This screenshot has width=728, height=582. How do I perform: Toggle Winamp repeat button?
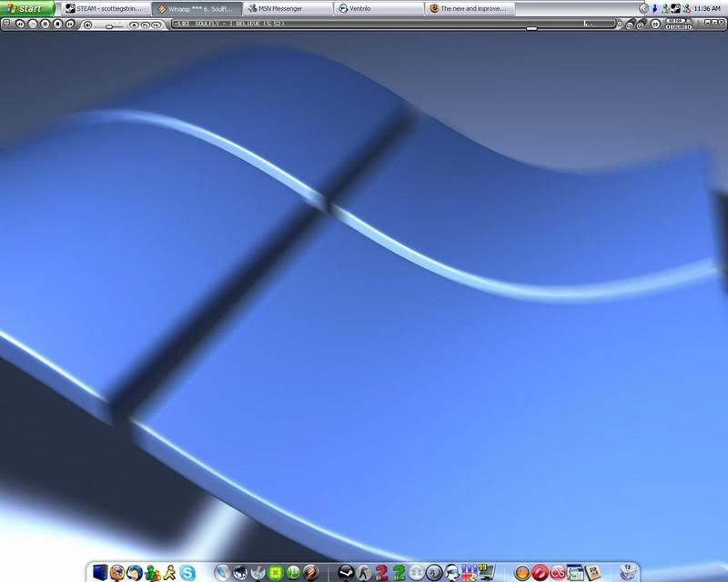(641, 25)
